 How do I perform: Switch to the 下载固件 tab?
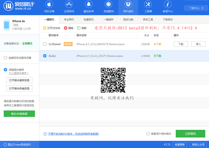[x=168, y=20]
